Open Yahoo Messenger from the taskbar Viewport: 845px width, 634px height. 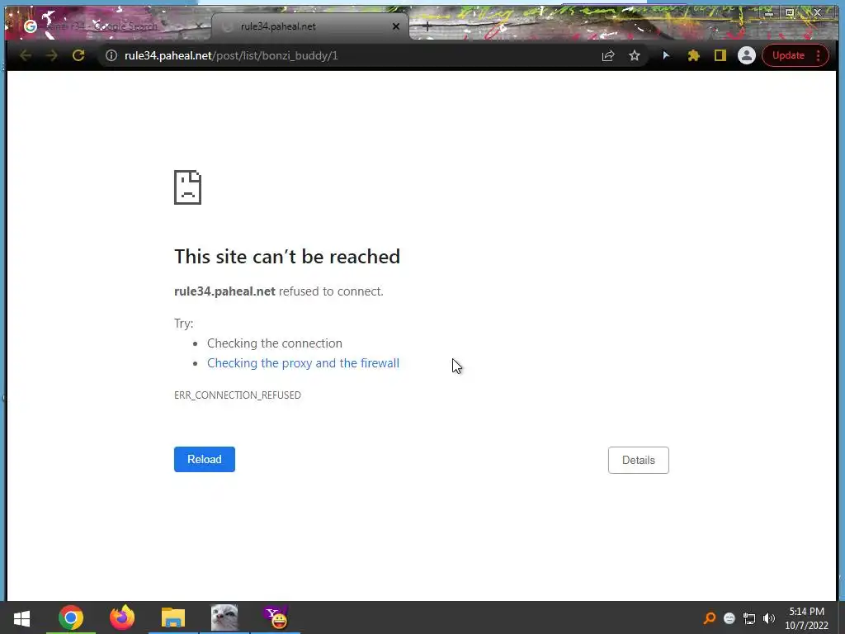point(276,617)
